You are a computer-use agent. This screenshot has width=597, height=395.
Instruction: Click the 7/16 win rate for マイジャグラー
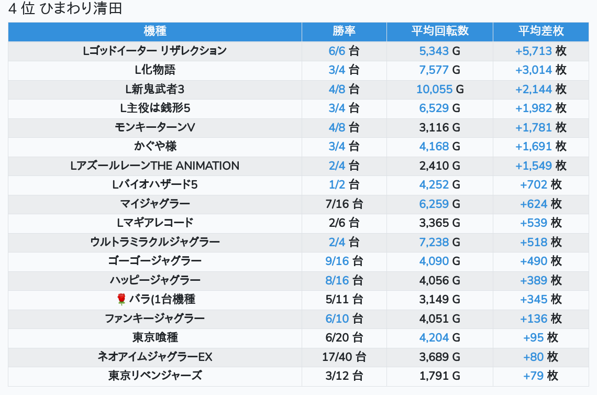tap(337, 204)
